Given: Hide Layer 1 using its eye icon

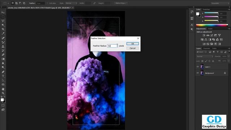Looking at the screenshot, I should point(197,67).
